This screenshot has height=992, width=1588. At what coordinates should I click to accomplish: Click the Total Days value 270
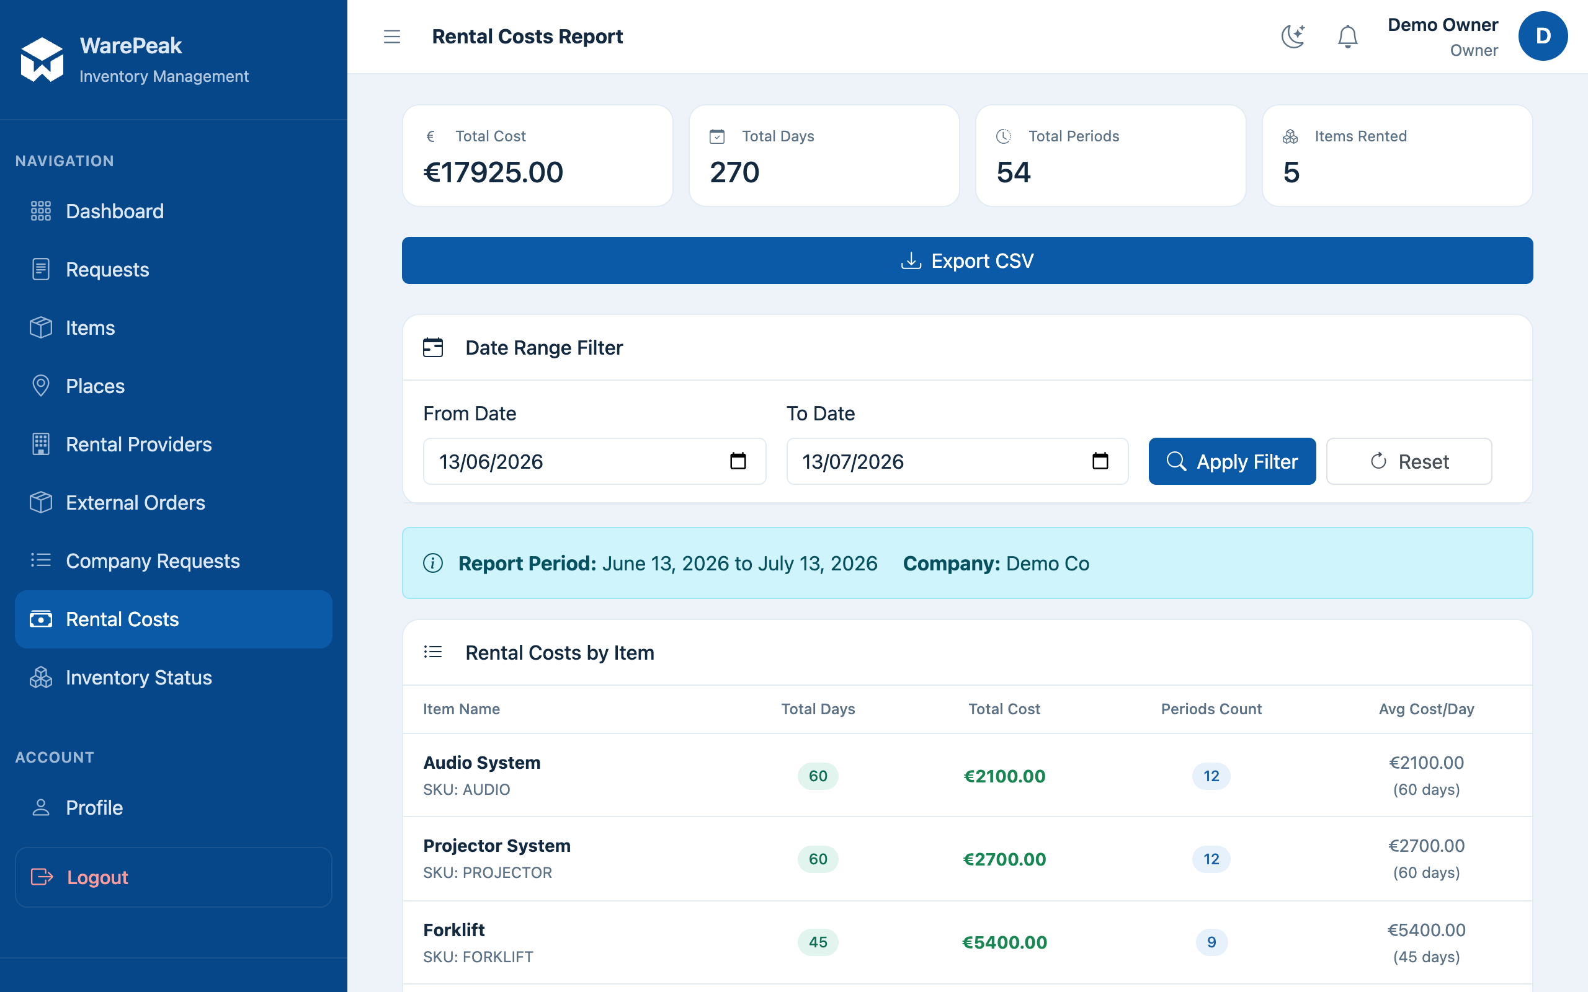pos(734,172)
